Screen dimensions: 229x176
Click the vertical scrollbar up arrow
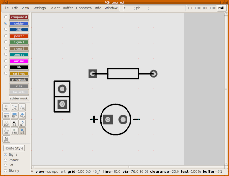click(x=226, y=14)
